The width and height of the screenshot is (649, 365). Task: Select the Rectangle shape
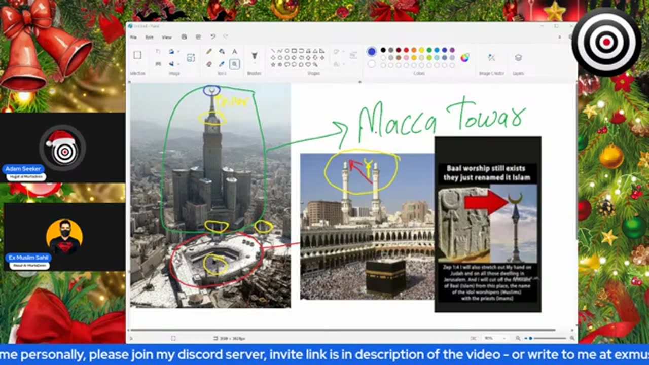294,51
